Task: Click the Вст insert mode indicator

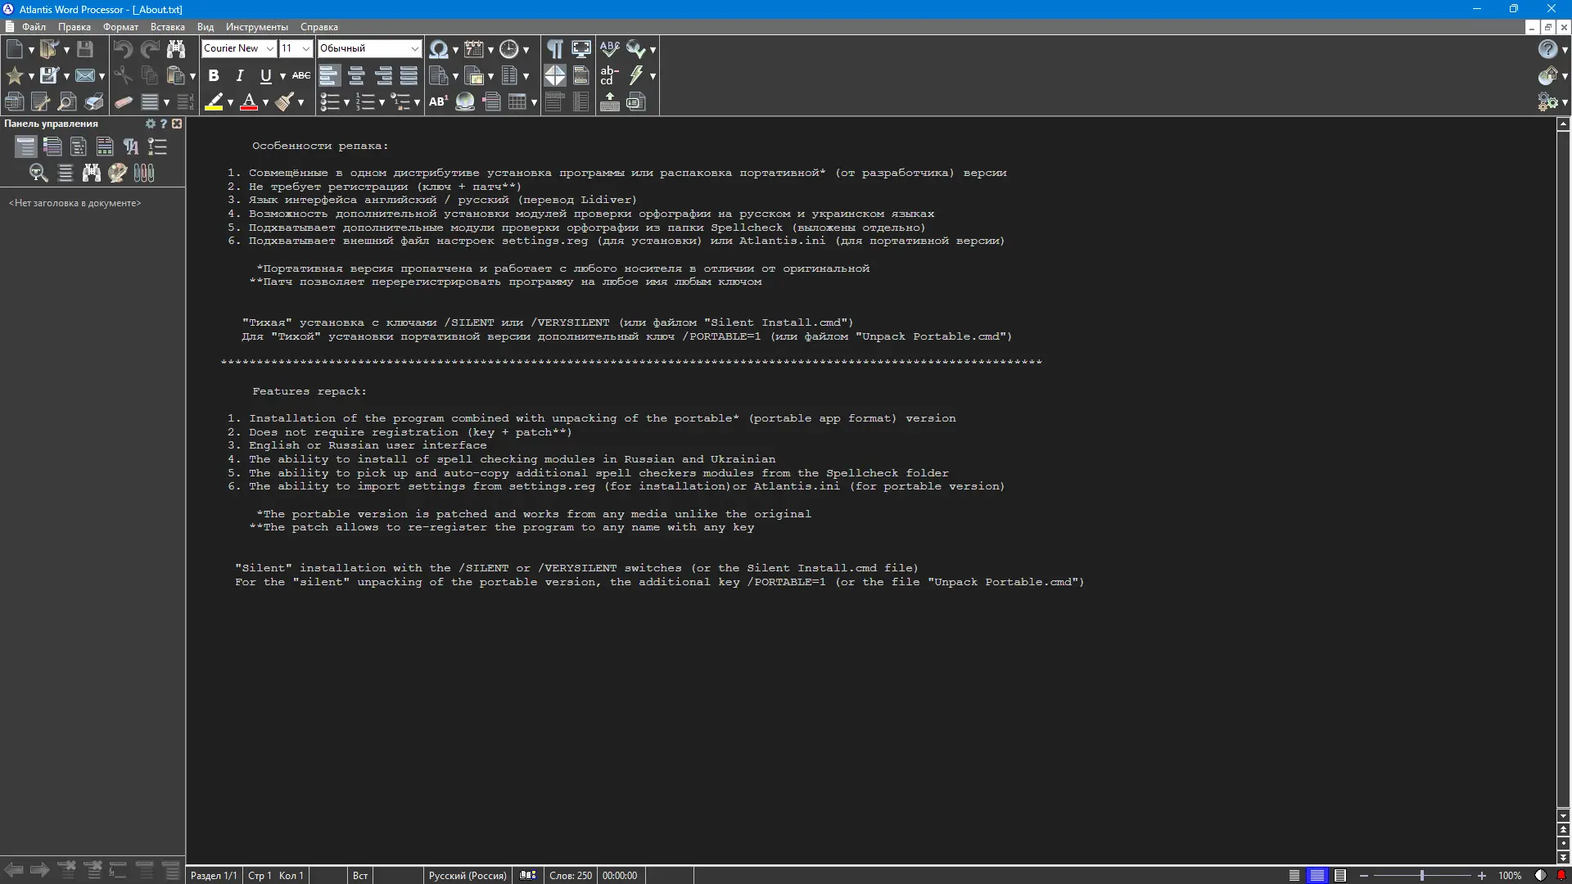Action: click(360, 876)
